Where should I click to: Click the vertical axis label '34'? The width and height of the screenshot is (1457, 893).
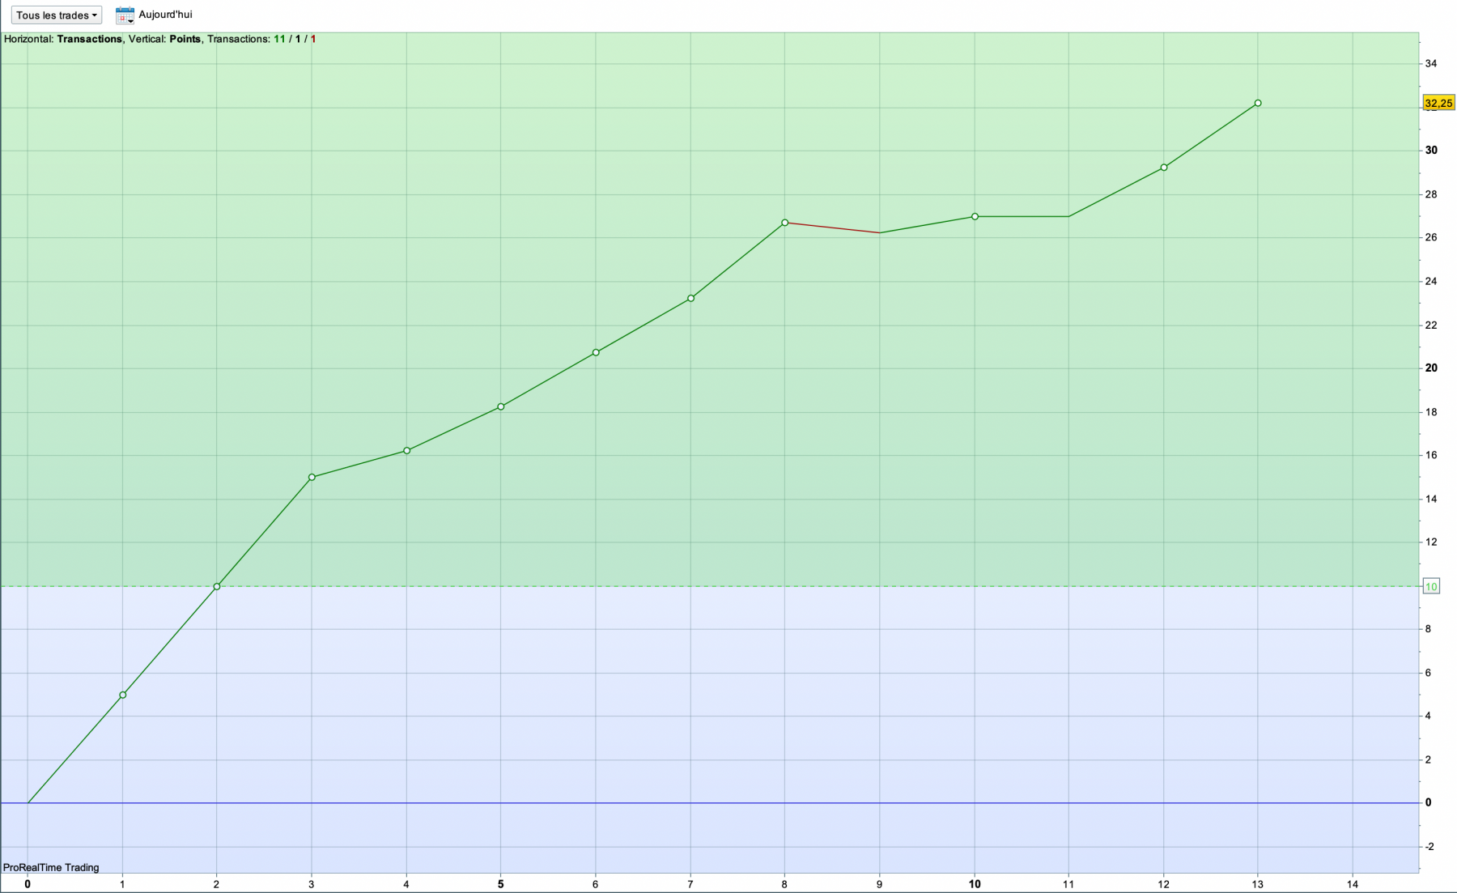[x=1431, y=64]
